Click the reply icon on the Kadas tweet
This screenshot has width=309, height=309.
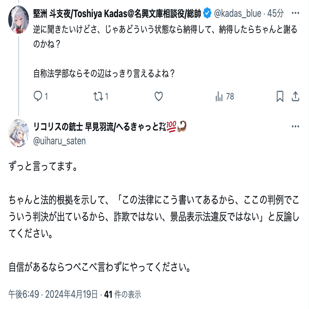[38, 96]
